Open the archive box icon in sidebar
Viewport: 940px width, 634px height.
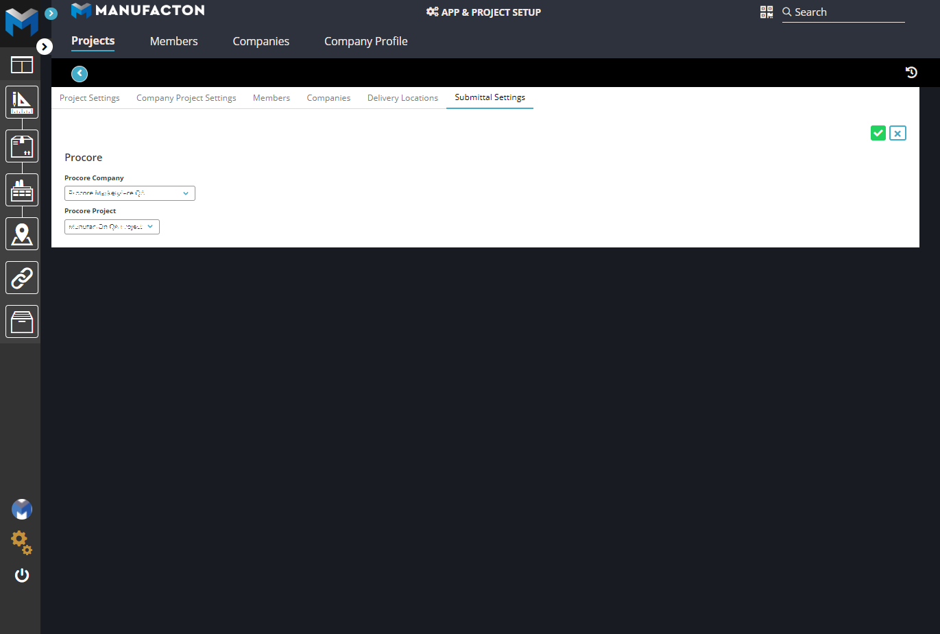(22, 321)
